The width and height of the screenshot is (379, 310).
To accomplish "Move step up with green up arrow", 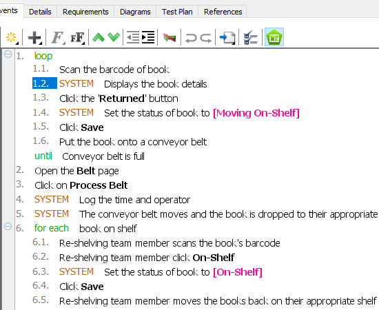I will [x=99, y=37].
